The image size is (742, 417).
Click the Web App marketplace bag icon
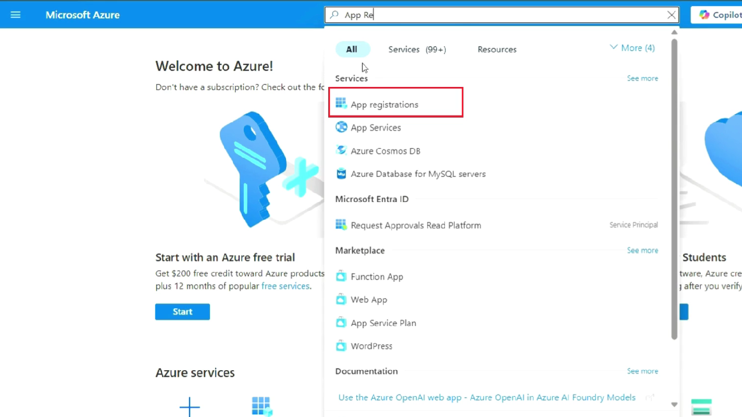point(341,299)
